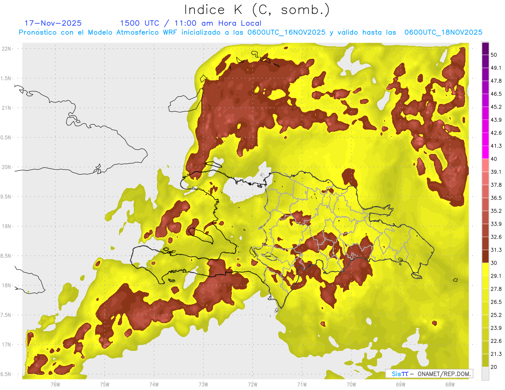
Task: Click the colorbar value '25.2'
Action: coord(496,315)
